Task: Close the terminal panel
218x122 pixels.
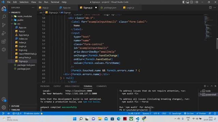Action: click(215, 86)
